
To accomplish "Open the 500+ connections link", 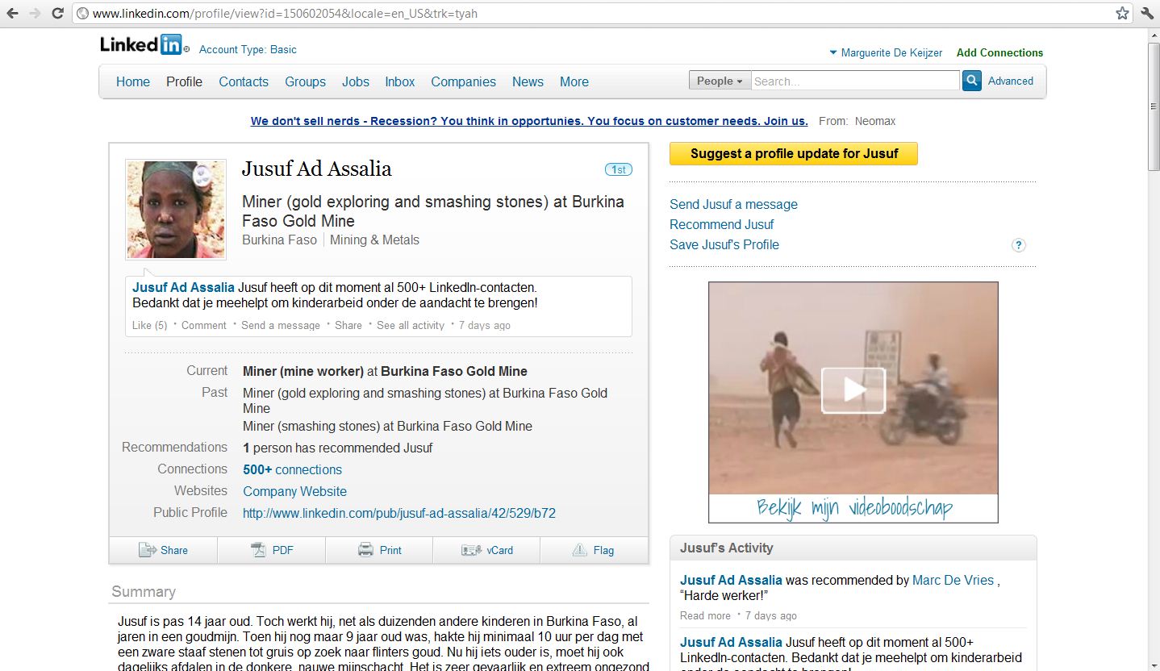I will click(x=292, y=469).
